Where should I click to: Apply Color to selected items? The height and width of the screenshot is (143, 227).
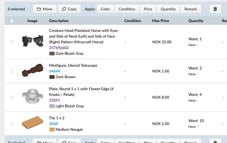point(105,9)
